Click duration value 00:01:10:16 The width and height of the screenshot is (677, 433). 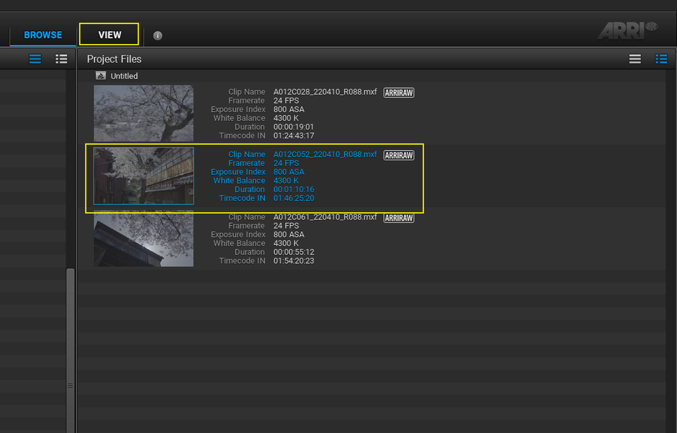[294, 189]
